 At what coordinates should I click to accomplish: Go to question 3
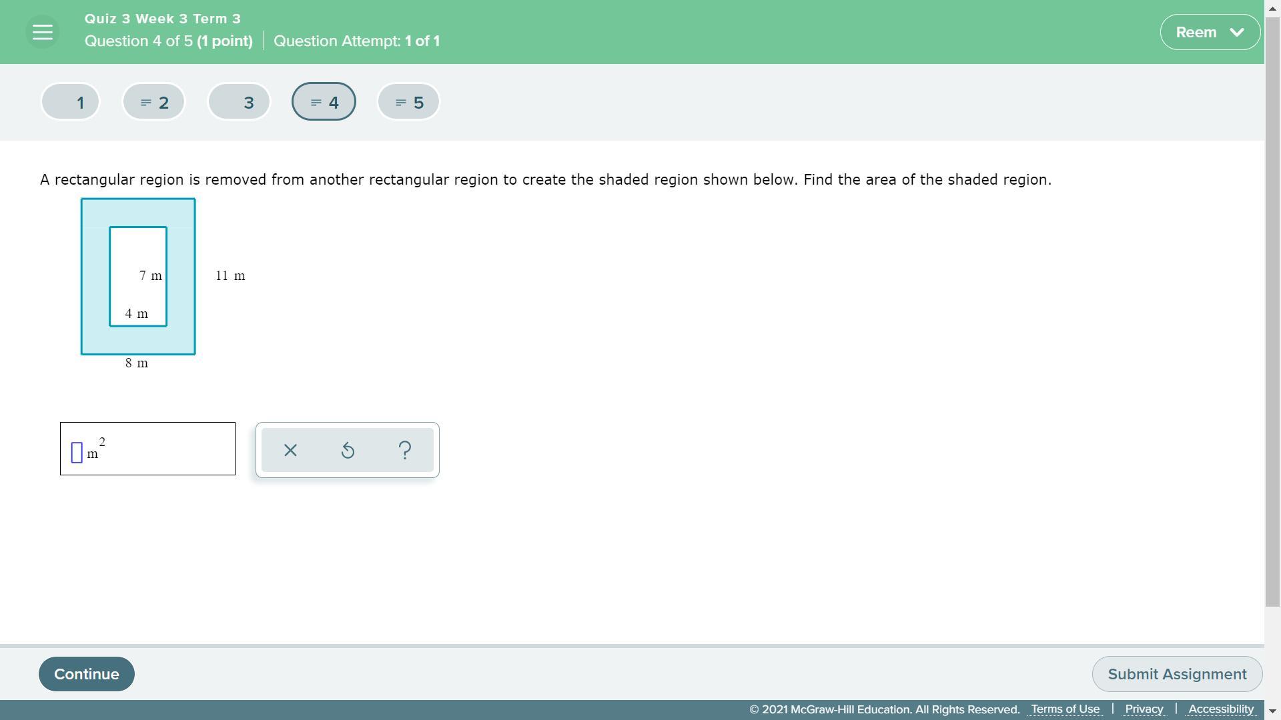[240, 102]
